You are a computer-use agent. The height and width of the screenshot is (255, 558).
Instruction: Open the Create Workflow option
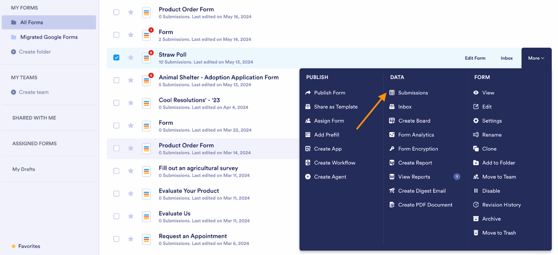coord(334,162)
